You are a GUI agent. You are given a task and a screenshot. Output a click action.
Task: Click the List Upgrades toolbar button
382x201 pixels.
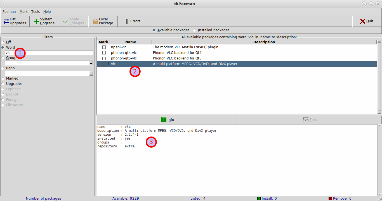pos(15,21)
